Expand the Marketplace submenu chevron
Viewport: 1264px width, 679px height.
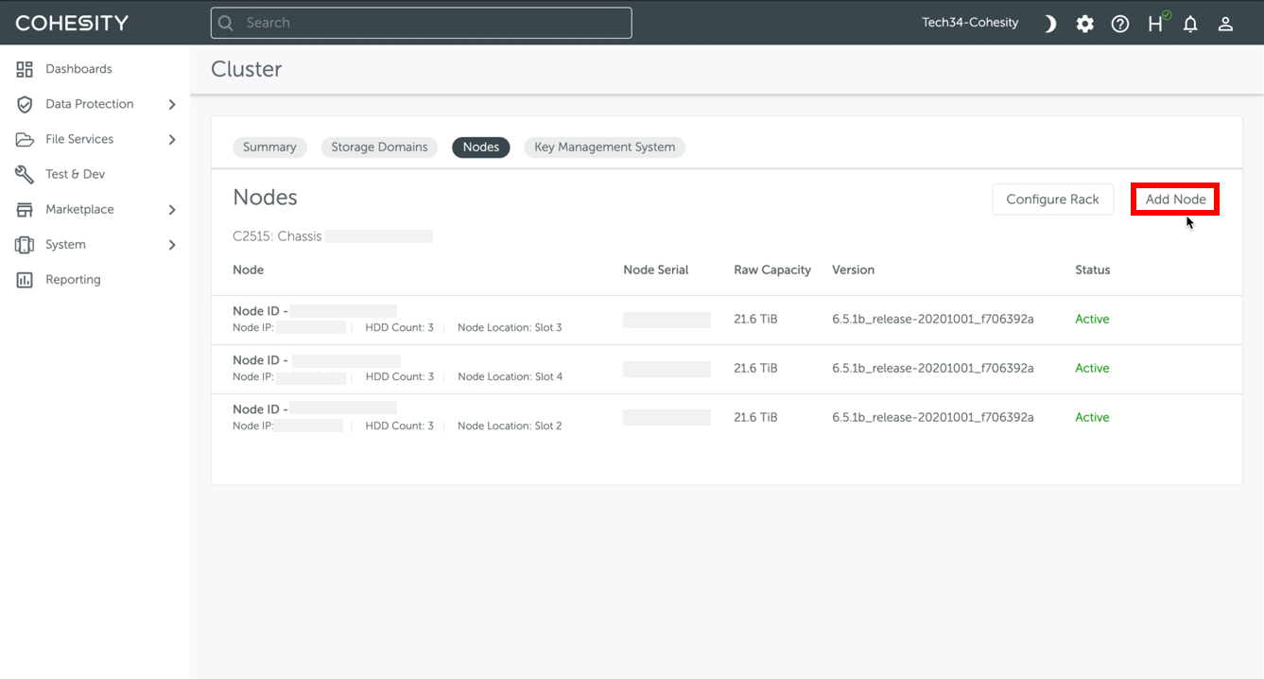pyautogui.click(x=172, y=210)
